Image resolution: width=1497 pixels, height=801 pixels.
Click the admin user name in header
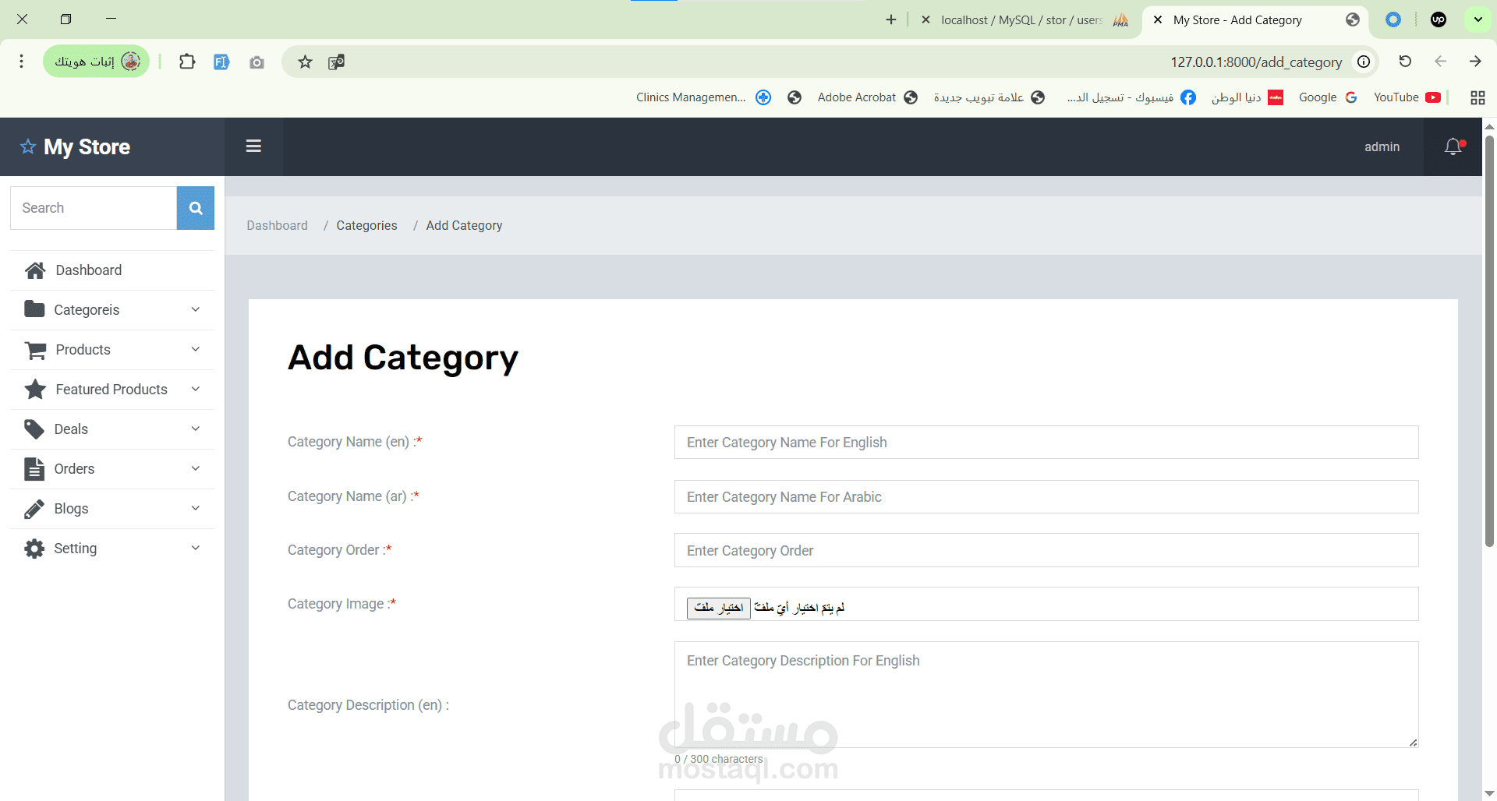1382,146
